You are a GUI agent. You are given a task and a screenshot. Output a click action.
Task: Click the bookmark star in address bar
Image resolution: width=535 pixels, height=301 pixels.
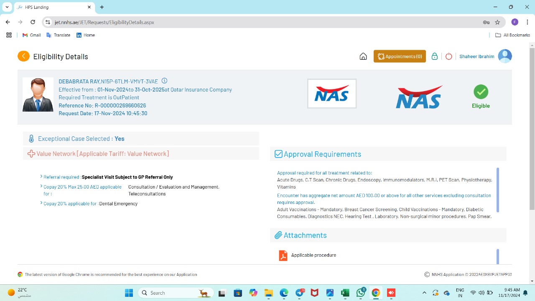(x=497, y=22)
